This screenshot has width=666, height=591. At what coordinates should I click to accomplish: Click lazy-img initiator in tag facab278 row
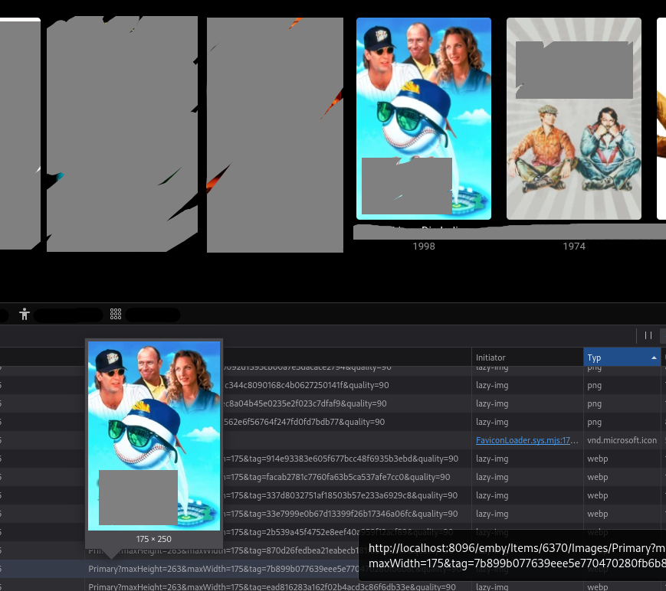492,477
